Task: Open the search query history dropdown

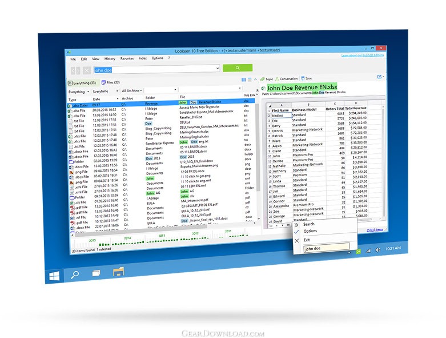Action: (218, 68)
